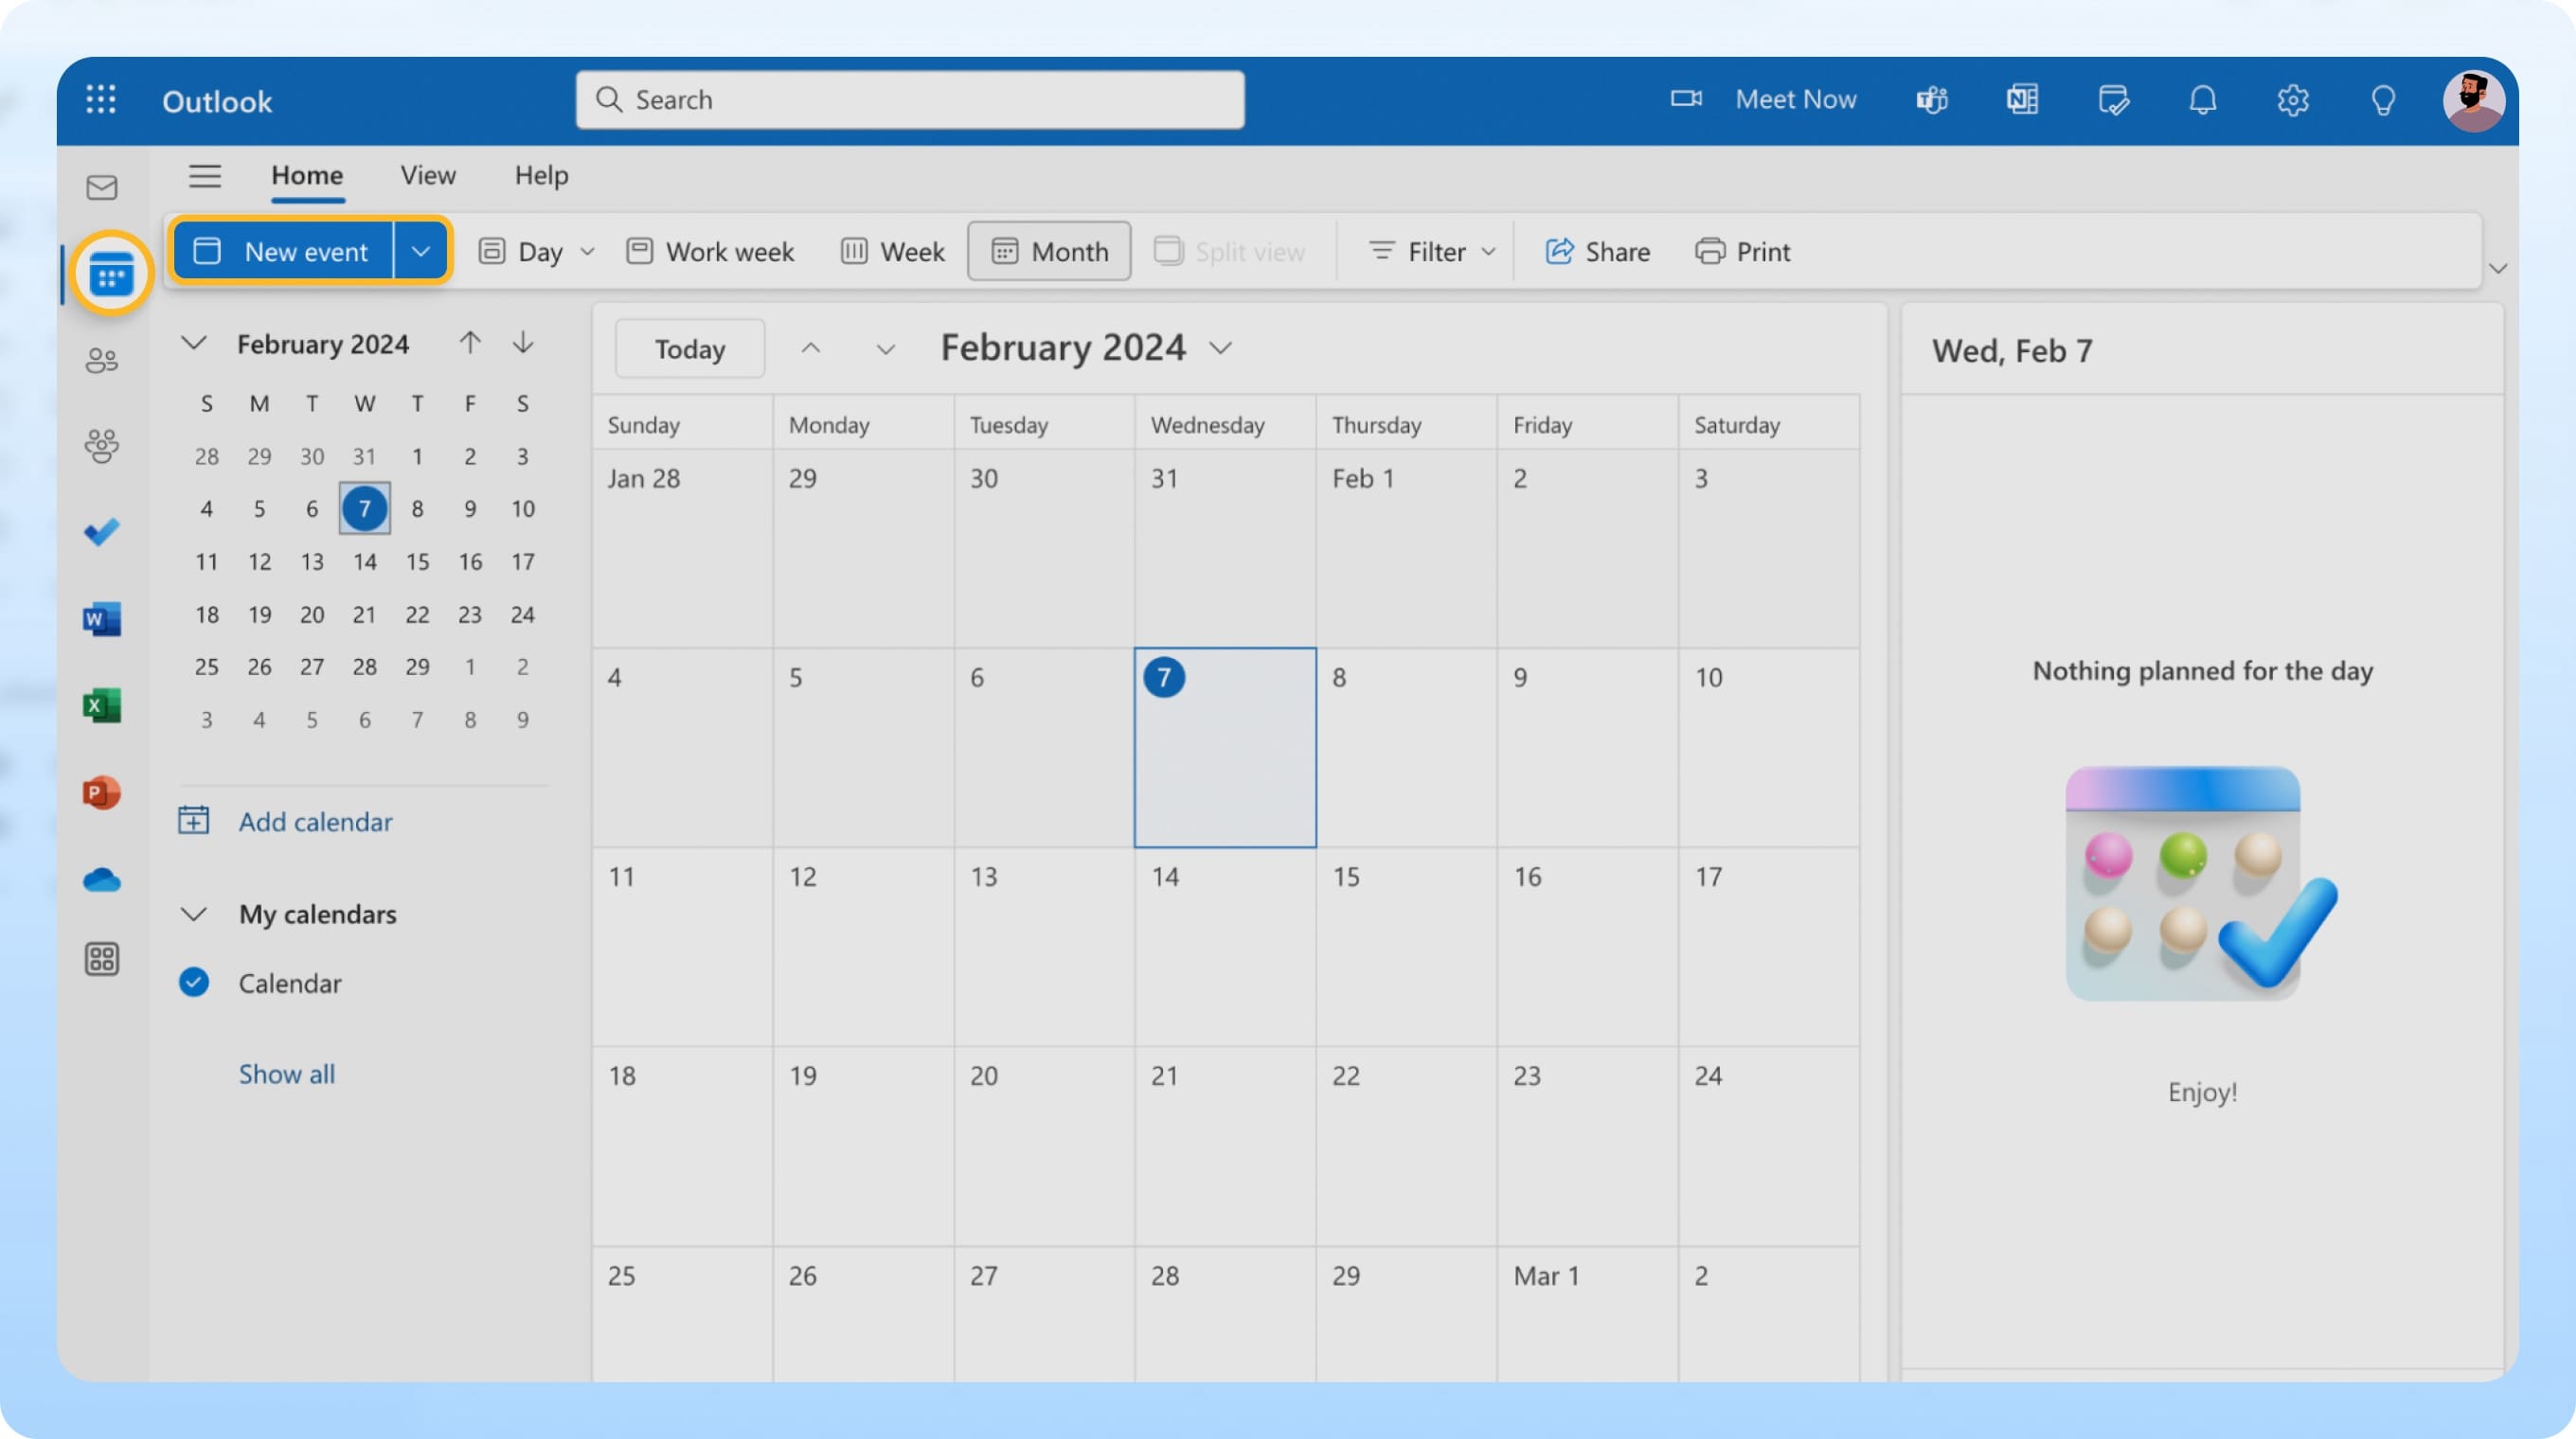The width and height of the screenshot is (2576, 1439).
Task: Toggle the Calendar checkbox under My calendars
Action: pos(194,983)
